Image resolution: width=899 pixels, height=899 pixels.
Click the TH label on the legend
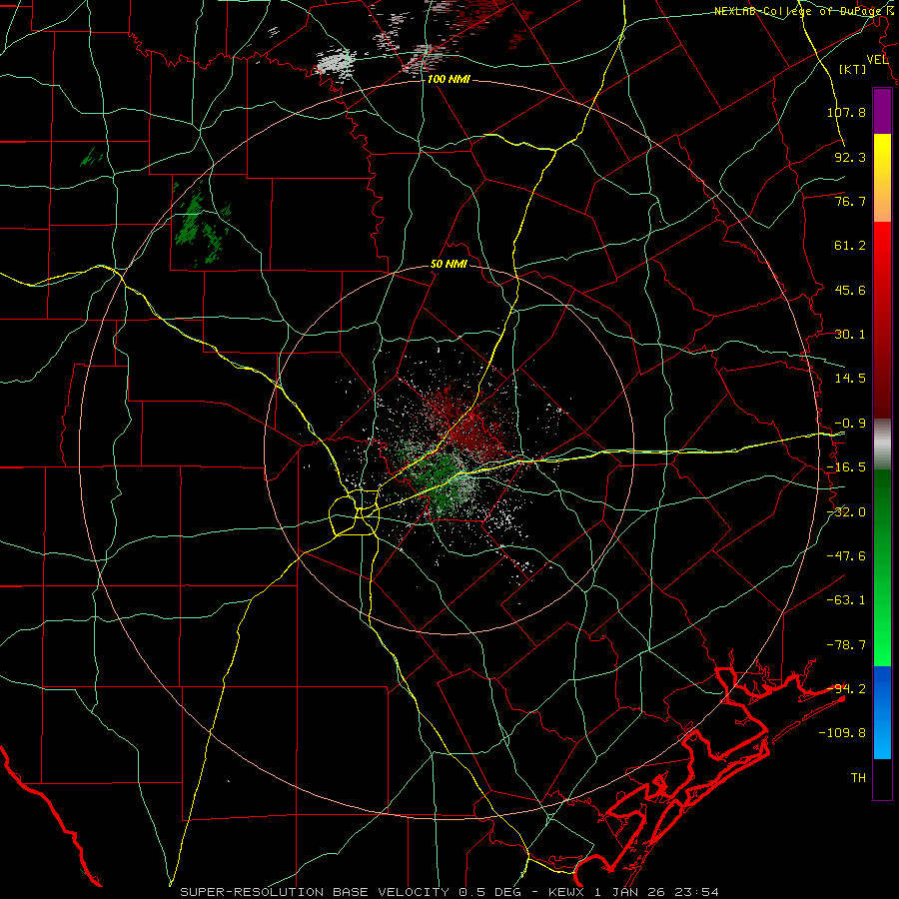click(858, 778)
